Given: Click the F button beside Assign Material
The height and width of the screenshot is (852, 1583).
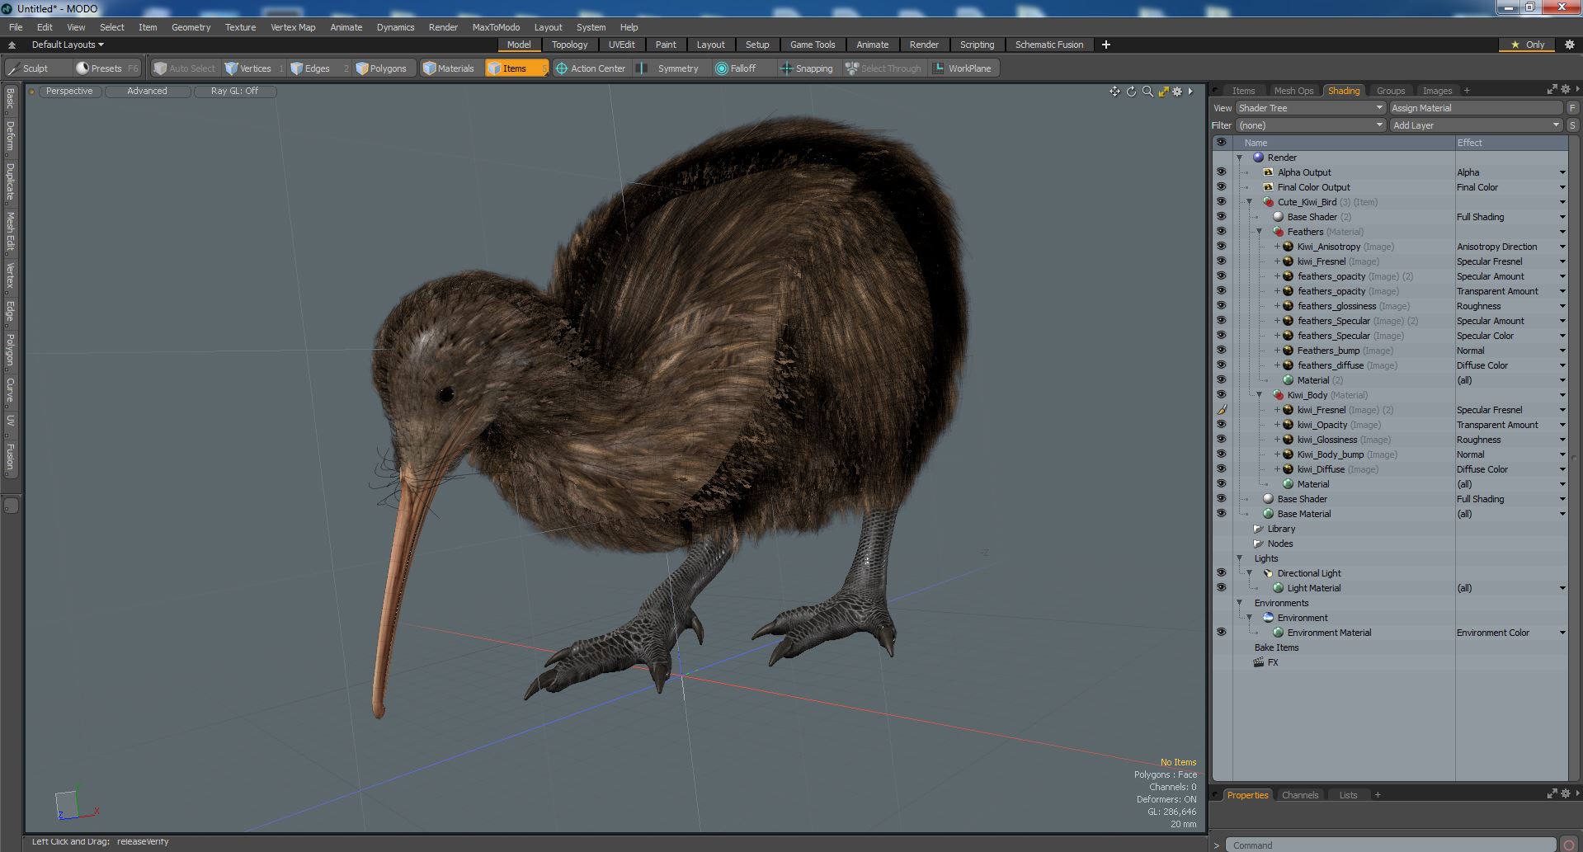Looking at the screenshot, I should tap(1572, 108).
